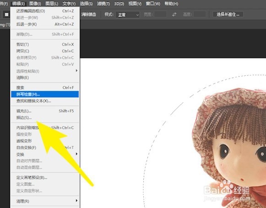Screen dimensions: 266x208
Task: Open the 3D(D) menu
Action: pos(119,4)
